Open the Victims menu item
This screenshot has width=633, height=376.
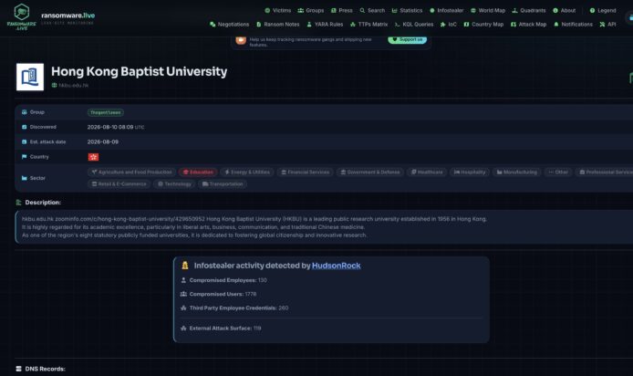(278, 11)
